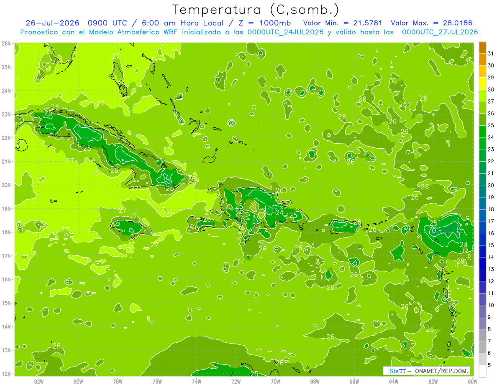Click the latitude axis label "26N"
This screenshot has width=502, height=387.
coord(6,43)
